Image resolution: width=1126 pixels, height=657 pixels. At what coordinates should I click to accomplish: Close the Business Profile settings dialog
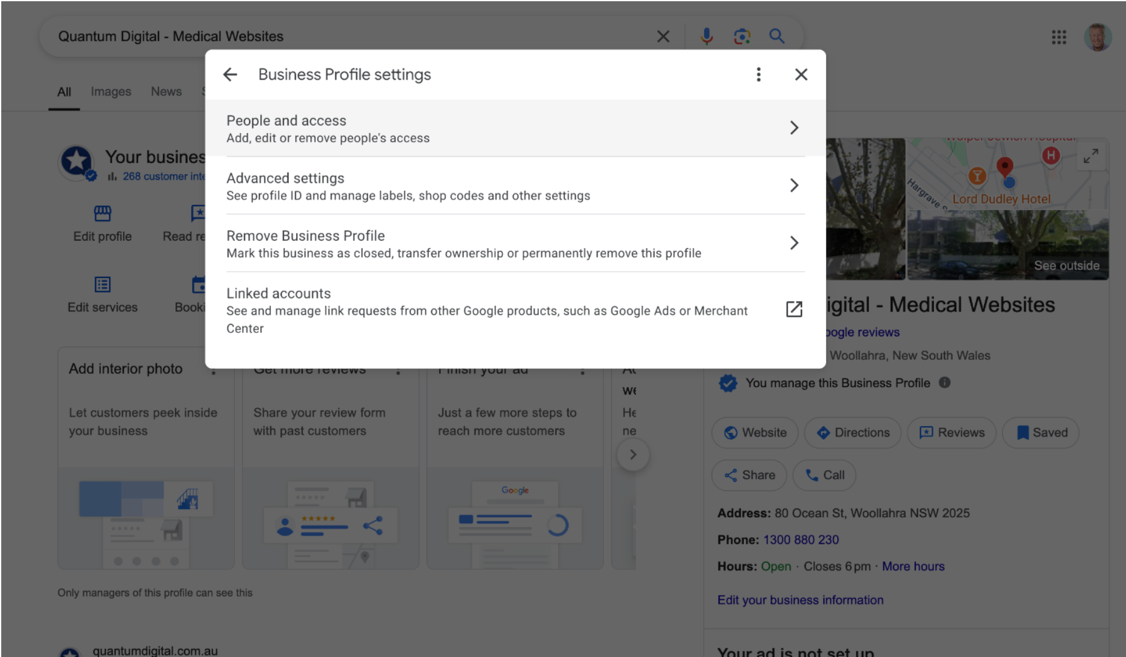[801, 74]
